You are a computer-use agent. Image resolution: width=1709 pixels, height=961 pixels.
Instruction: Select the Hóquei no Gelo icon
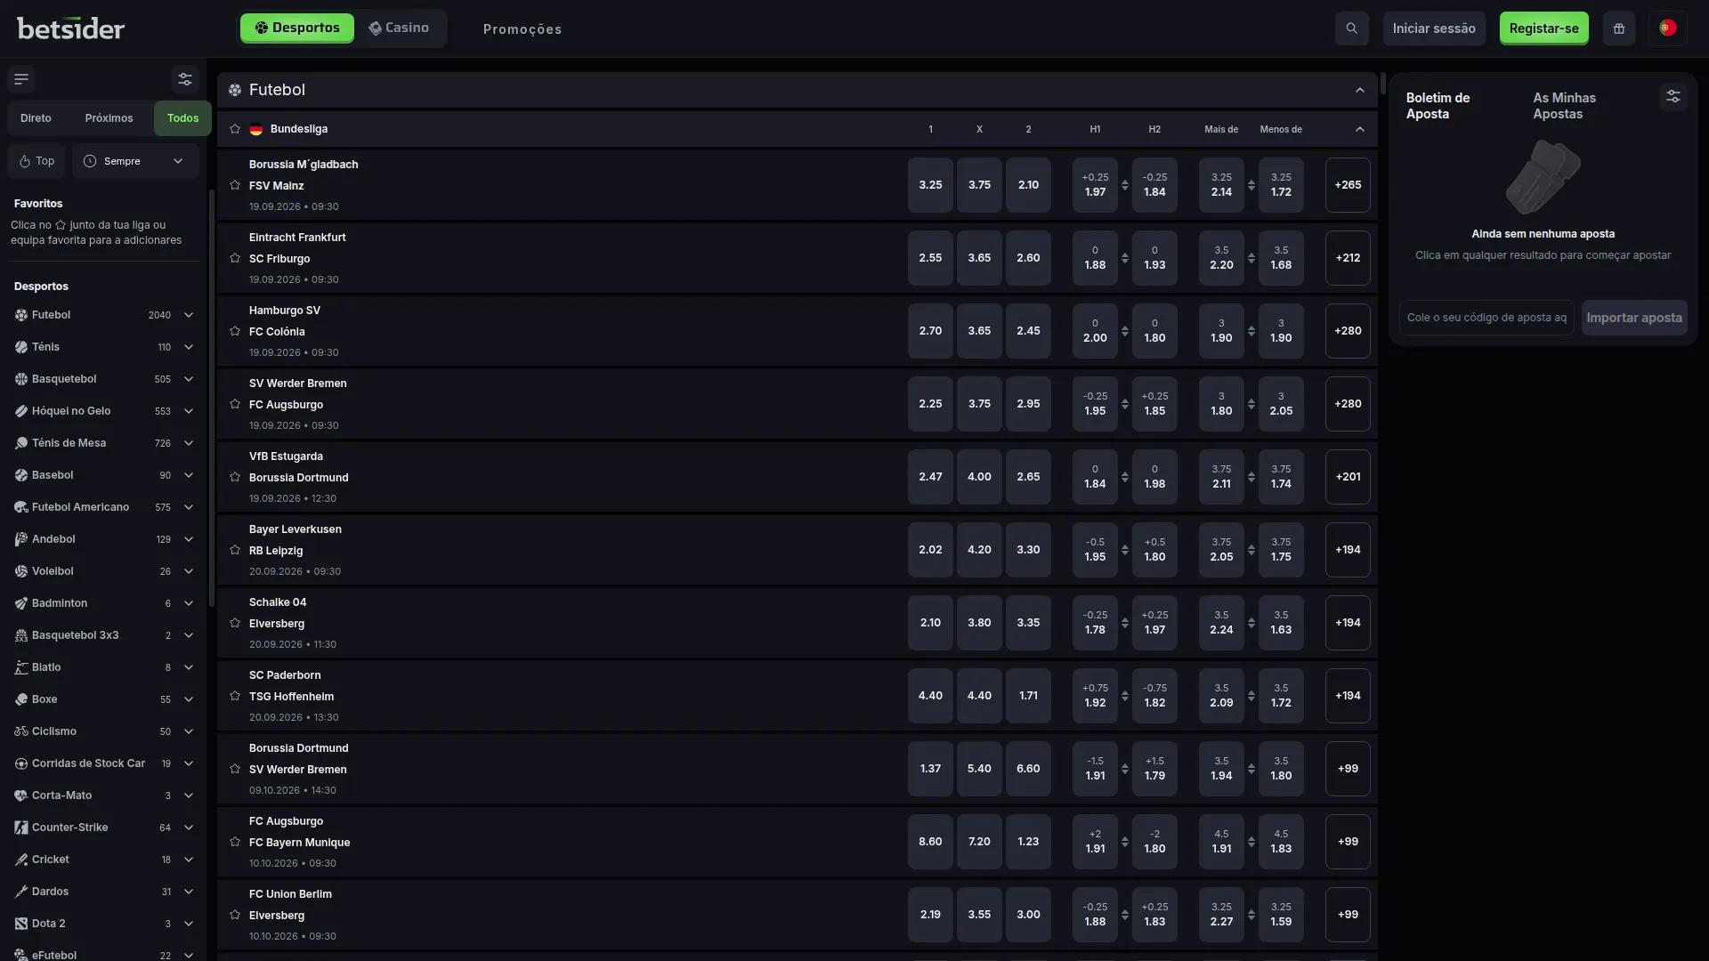[x=21, y=411]
